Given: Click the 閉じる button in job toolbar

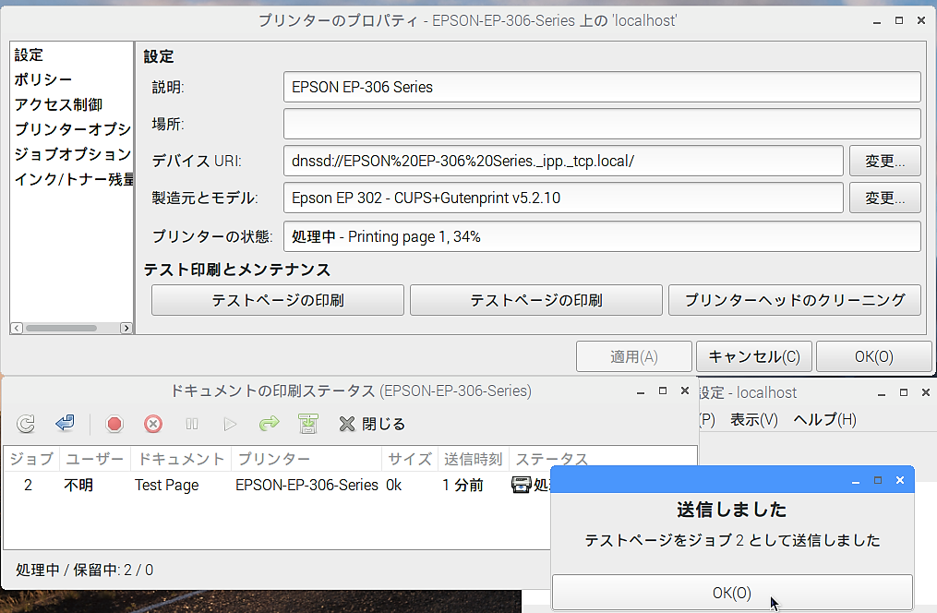Looking at the screenshot, I should (x=372, y=424).
